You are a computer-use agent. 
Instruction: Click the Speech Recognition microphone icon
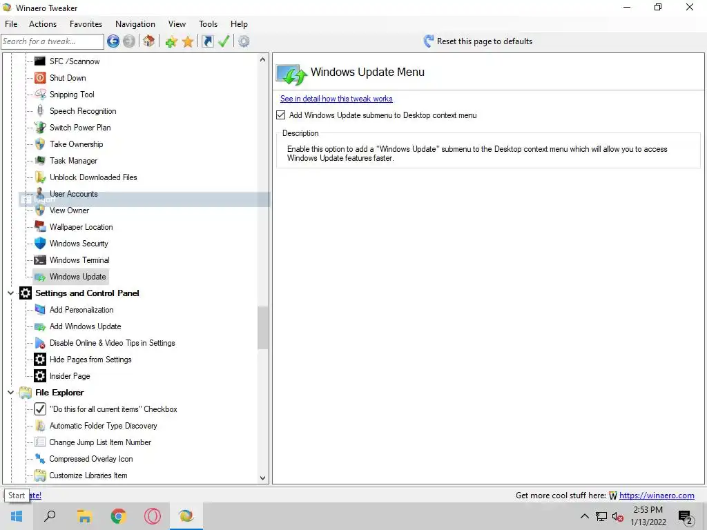tap(40, 111)
